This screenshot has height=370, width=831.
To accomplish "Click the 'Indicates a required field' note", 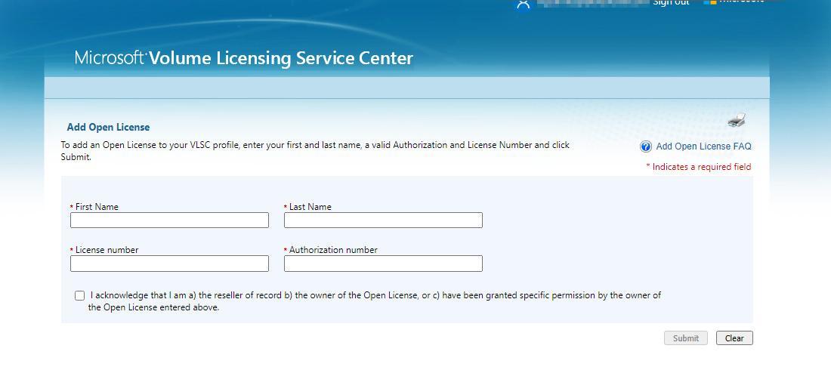I will pyautogui.click(x=699, y=166).
